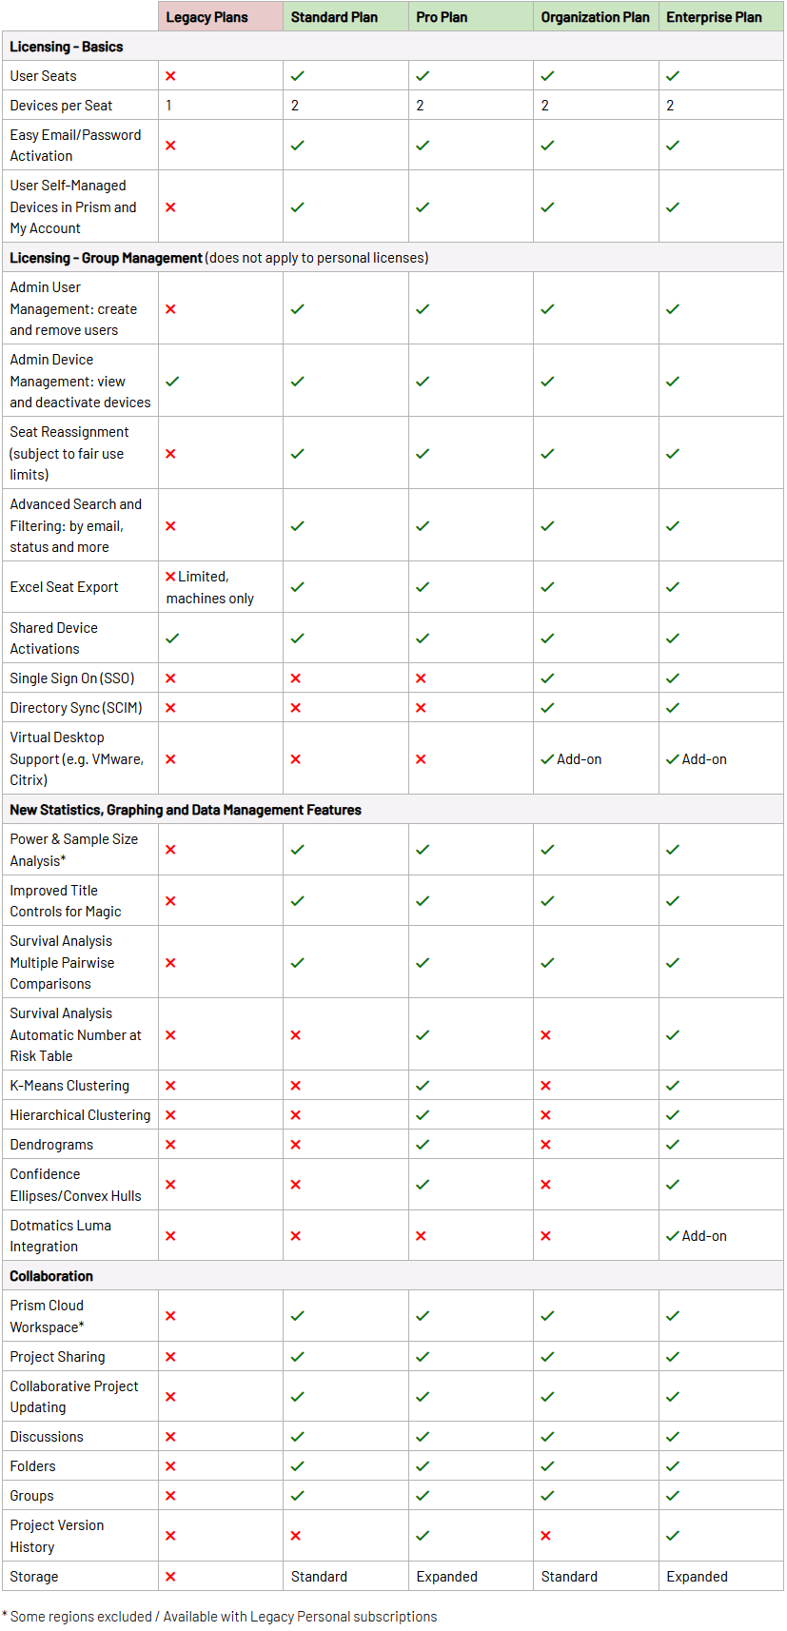This screenshot has height=1631, width=787.
Task: Click the Organization Plan checkmark for Directory Sync (SCIM)
Action: click(x=547, y=708)
